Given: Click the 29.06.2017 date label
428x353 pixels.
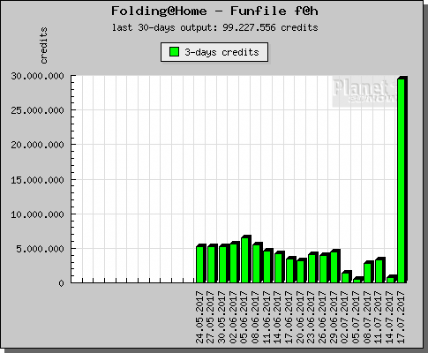Looking at the screenshot, I should 334,317.
